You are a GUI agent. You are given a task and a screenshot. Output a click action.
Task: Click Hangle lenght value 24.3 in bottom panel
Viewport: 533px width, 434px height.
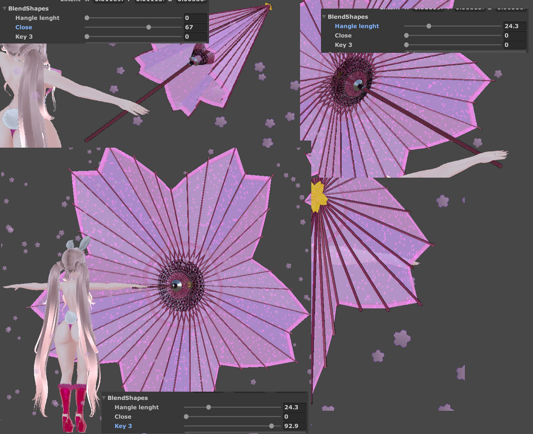[x=294, y=407]
